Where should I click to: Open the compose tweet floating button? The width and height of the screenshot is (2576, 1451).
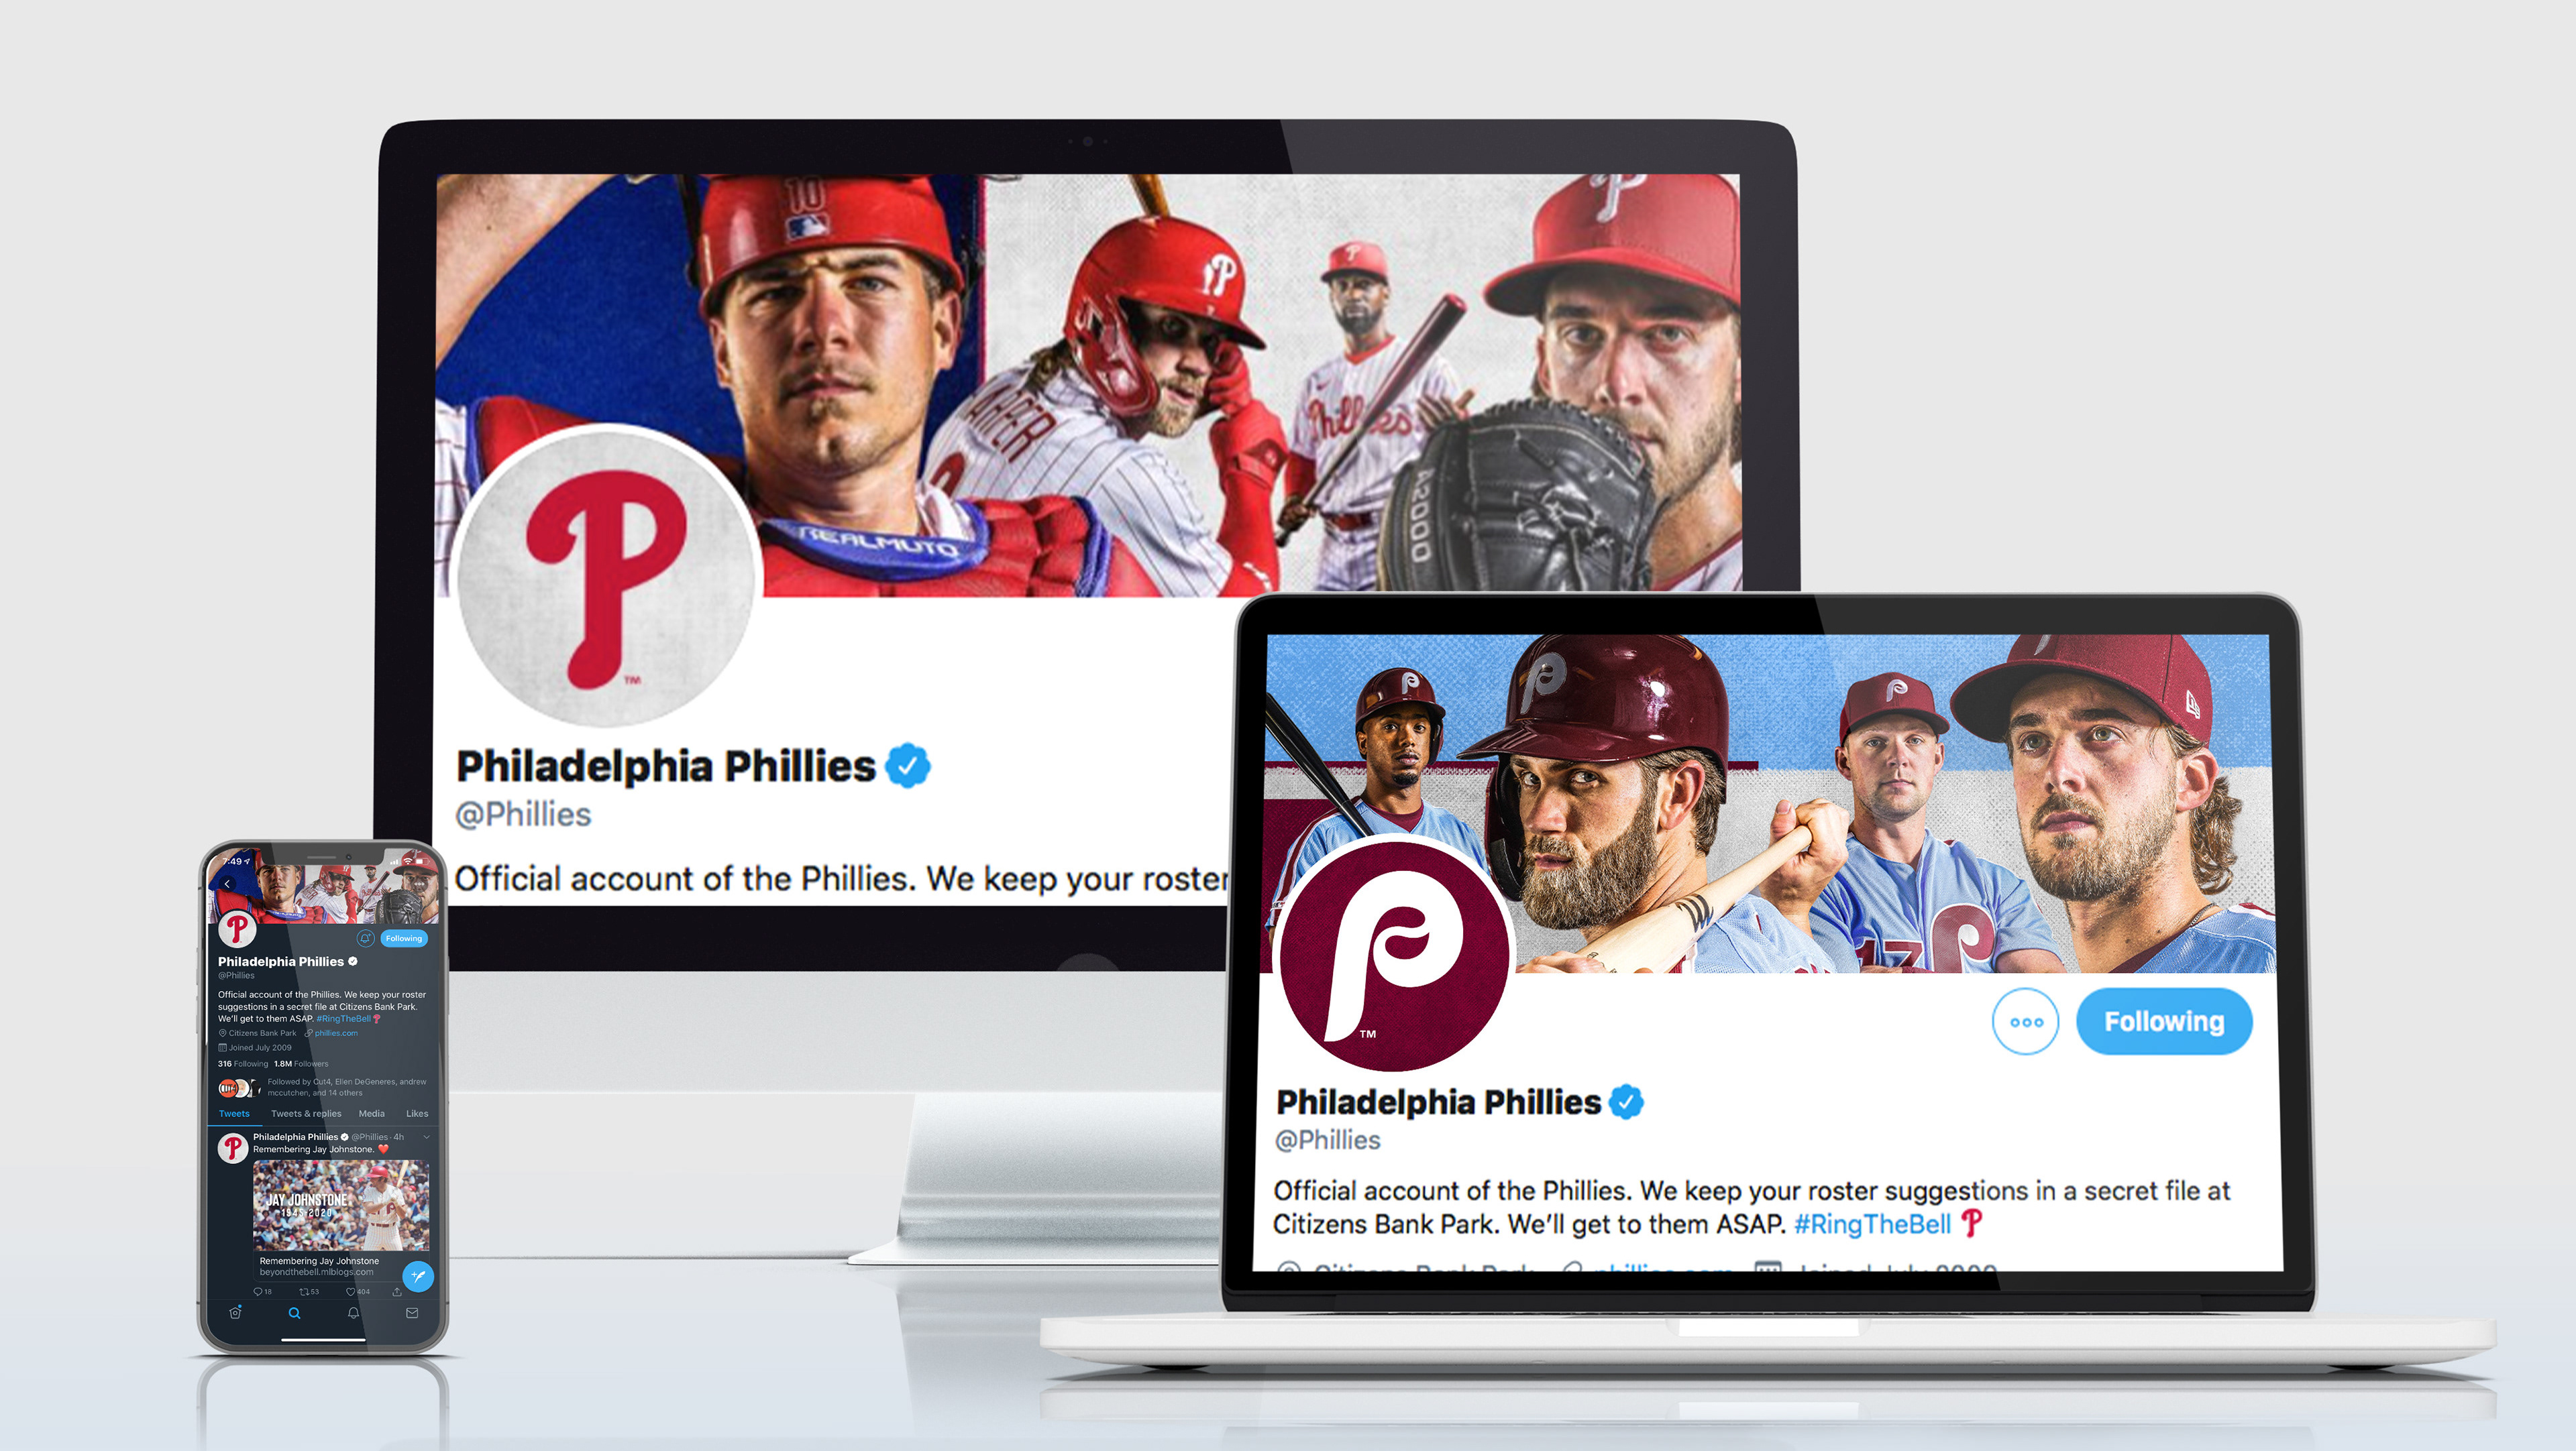pyautogui.click(x=418, y=1276)
